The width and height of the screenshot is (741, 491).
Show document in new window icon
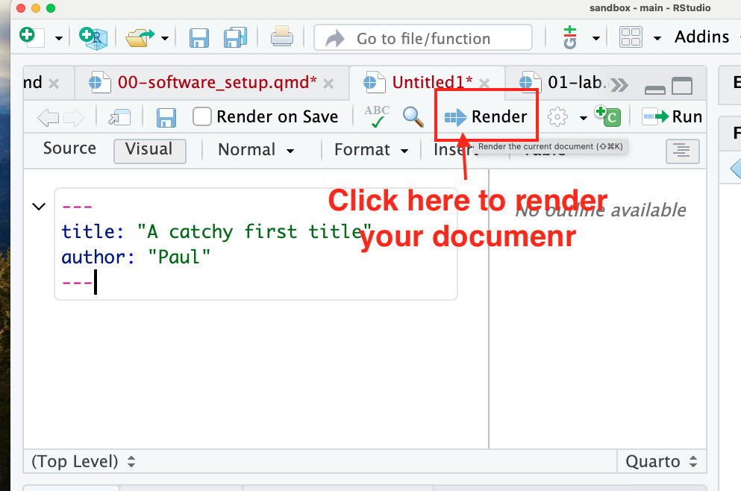click(118, 117)
